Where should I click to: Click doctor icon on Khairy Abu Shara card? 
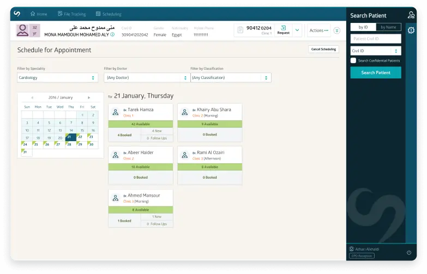point(185,112)
